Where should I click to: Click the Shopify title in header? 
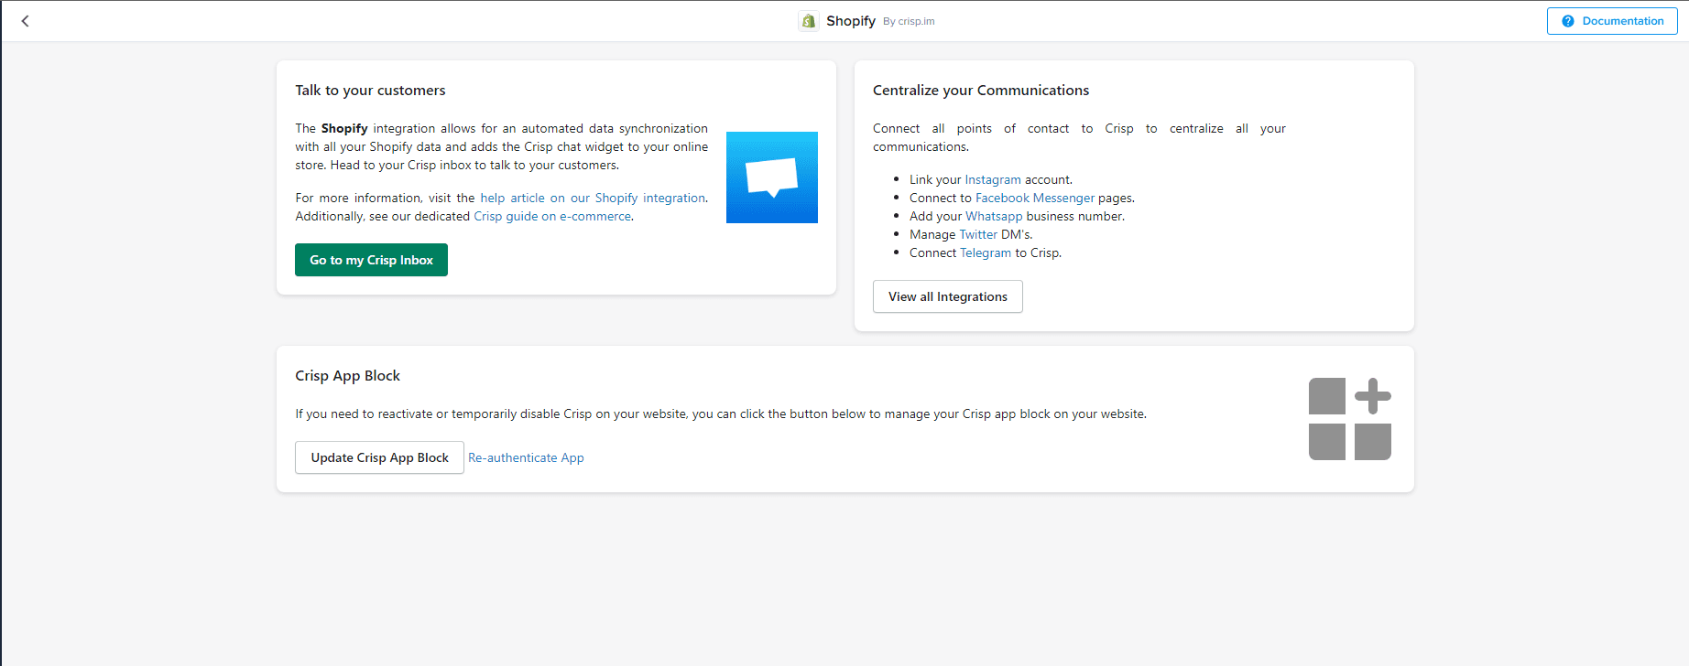point(851,21)
